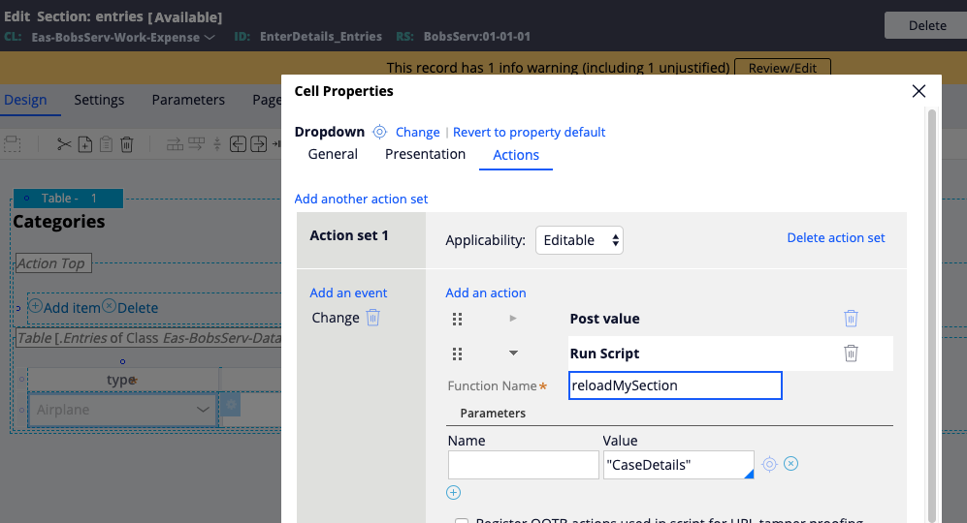The height and width of the screenshot is (523, 967).
Task: Click the dashed layout selection icon
Action: coord(13,144)
